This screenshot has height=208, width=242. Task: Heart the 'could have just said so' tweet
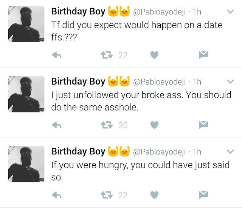pyautogui.click(x=154, y=195)
